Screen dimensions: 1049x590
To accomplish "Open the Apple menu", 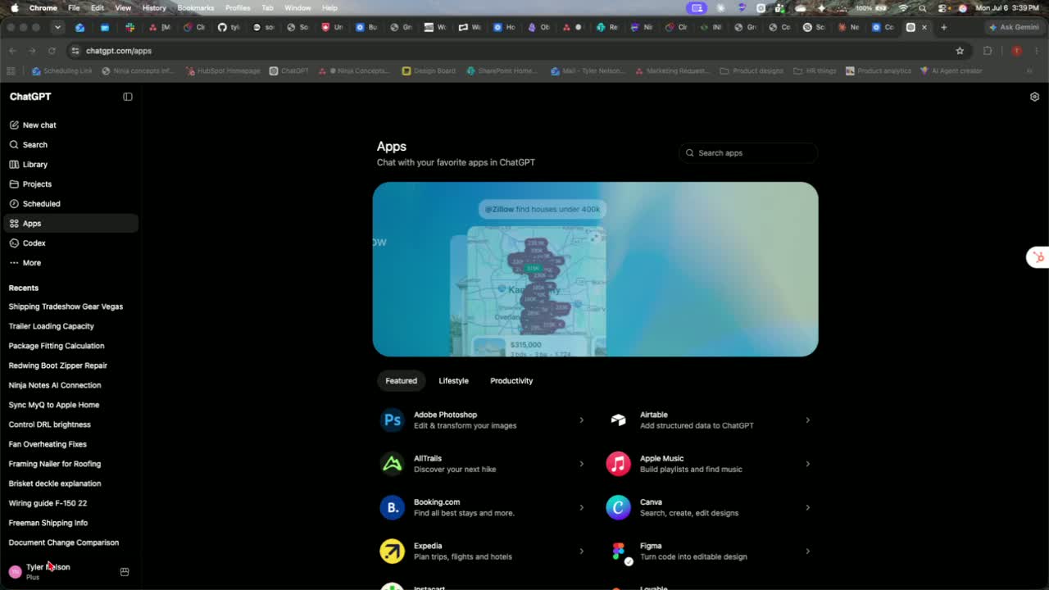I will click(14, 8).
